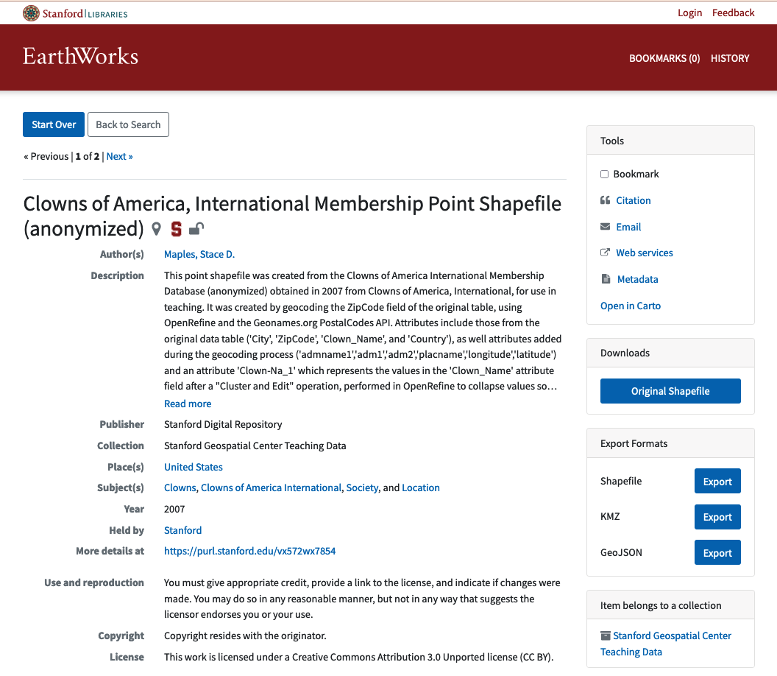Open the Location subject link
This screenshot has width=777, height=676.
tap(421, 487)
